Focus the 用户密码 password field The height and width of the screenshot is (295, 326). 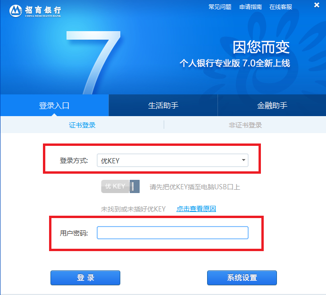point(173,233)
